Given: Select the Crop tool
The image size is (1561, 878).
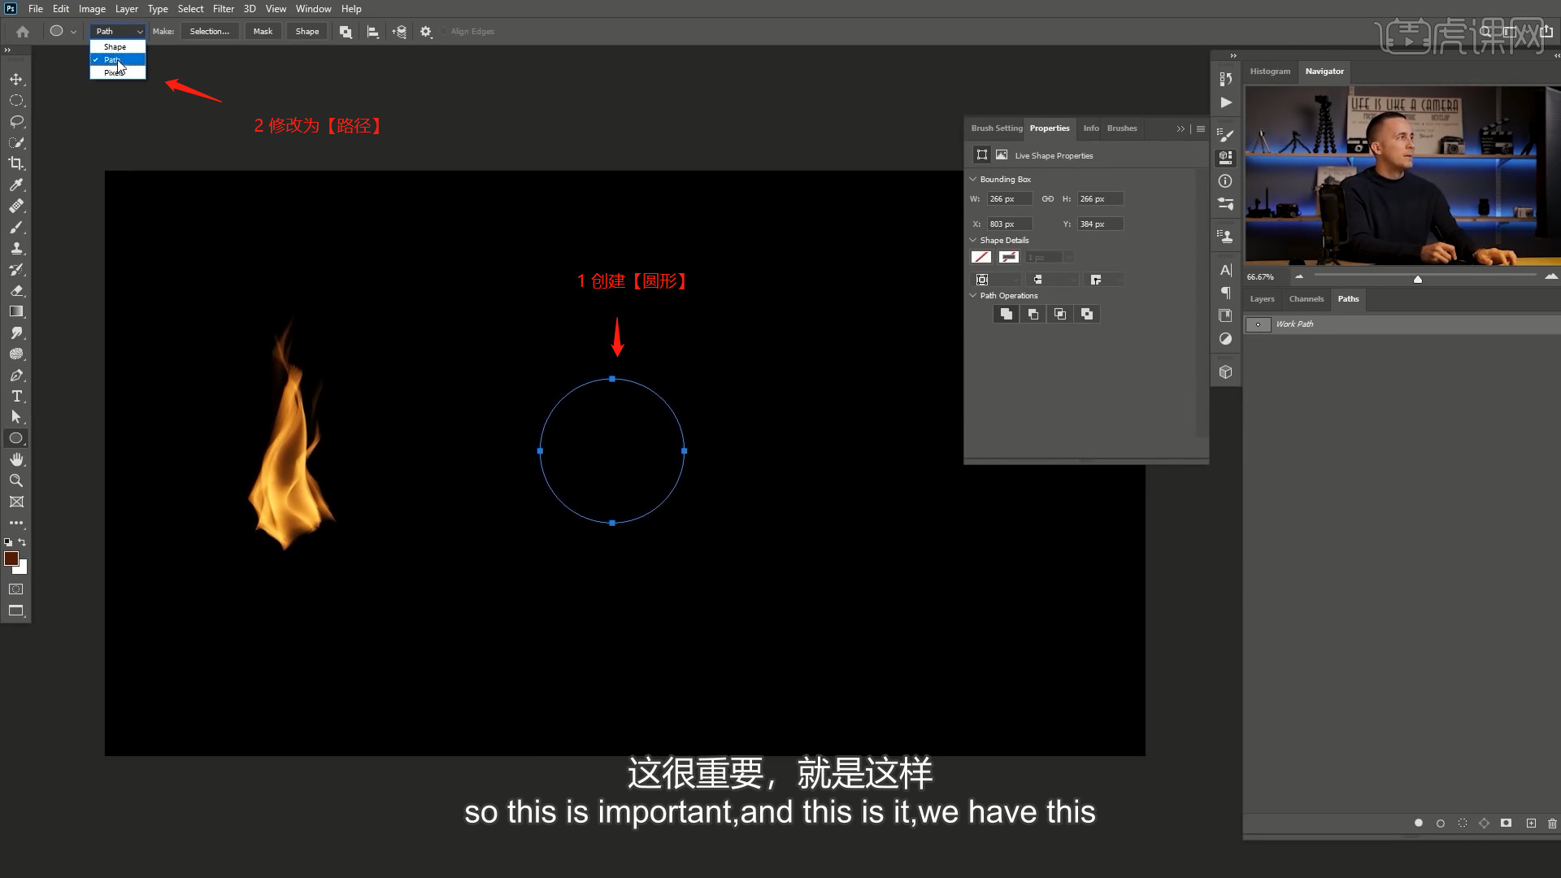Looking at the screenshot, I should 16,163.
